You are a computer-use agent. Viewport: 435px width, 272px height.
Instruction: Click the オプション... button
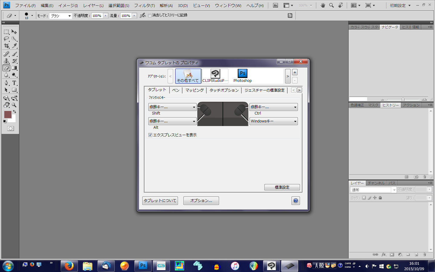[x=201, y=201]
